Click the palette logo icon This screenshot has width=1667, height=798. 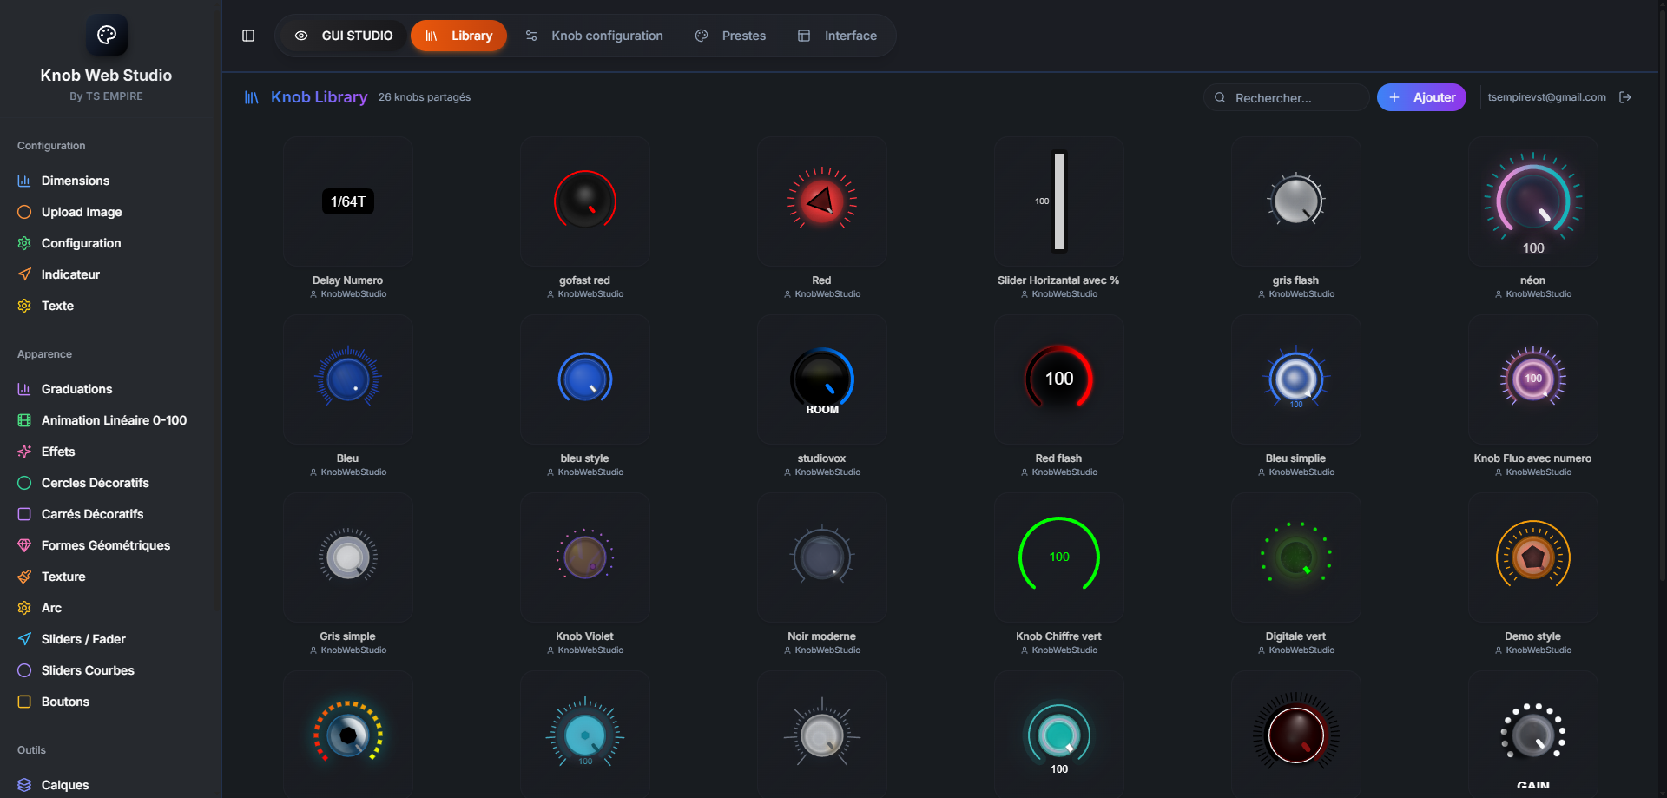107,35
